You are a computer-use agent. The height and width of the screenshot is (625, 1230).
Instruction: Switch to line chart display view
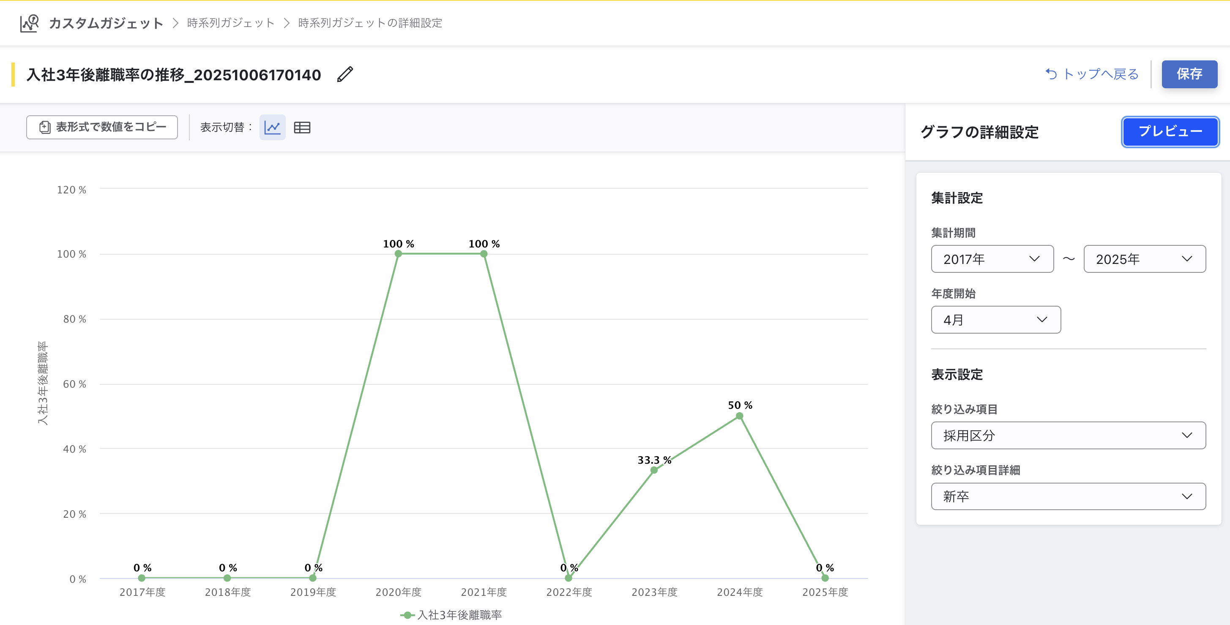point(272,128)
